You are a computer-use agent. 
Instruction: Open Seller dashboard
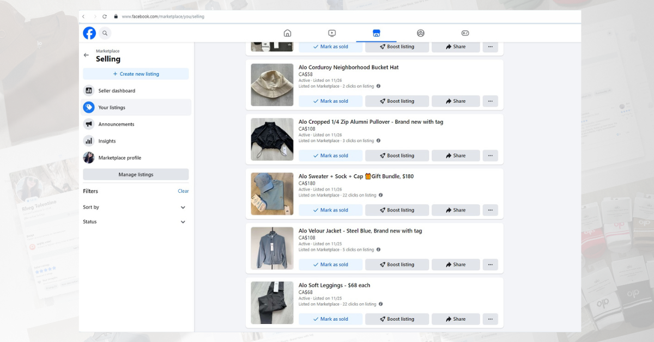click(137, 90)
